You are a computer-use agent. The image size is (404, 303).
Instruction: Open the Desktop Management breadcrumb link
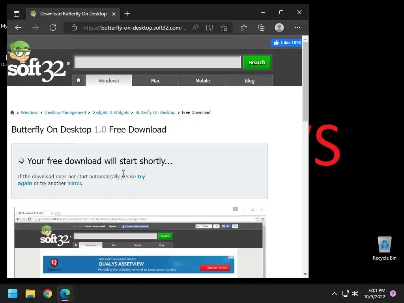click(x=65, y=112)
